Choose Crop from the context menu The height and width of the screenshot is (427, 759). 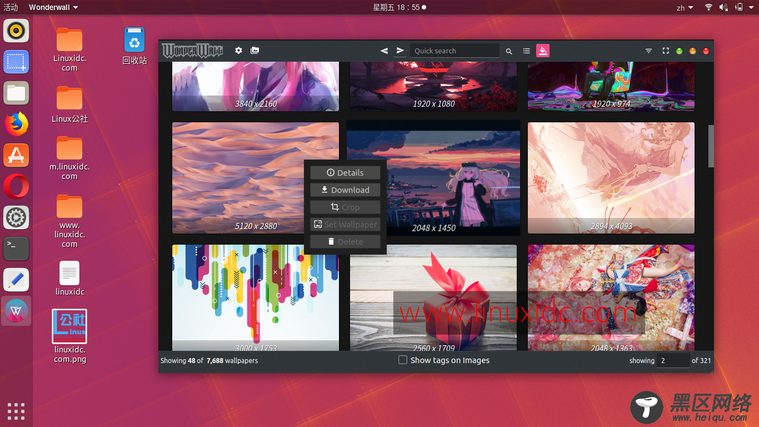coord(345,207)
